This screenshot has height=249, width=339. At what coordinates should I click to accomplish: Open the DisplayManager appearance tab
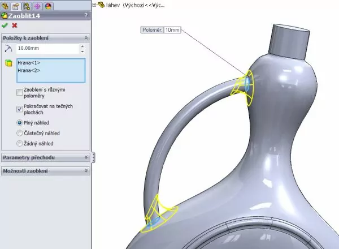[x=47, y=6]
